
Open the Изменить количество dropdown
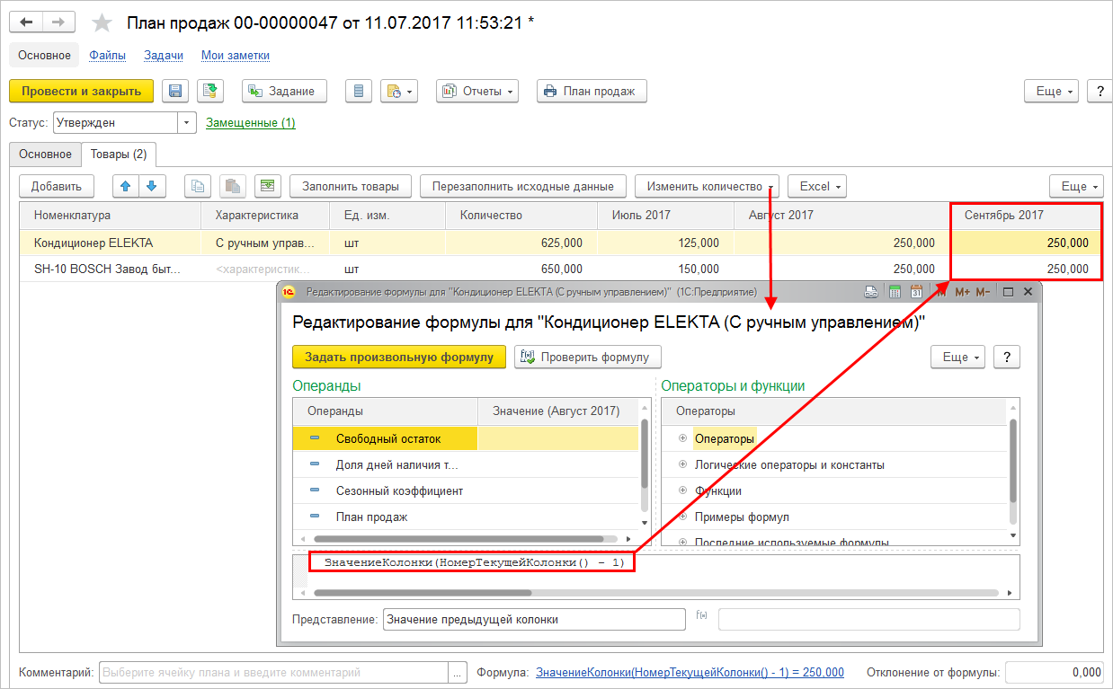[x=707, y=186]
